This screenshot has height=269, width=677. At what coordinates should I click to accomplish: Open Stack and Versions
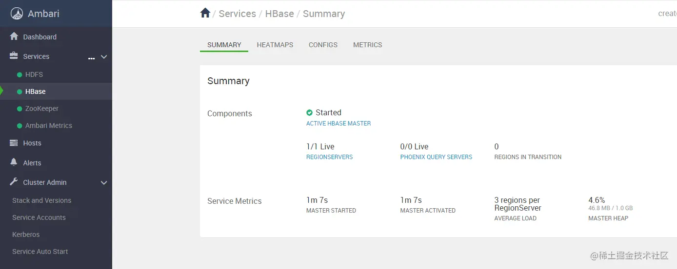(x=41, y=200)
